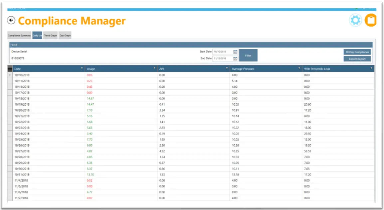384x210 pixels.
Task: Click usage value 7.10 on 10/20/2018
Action: (90, 110)
